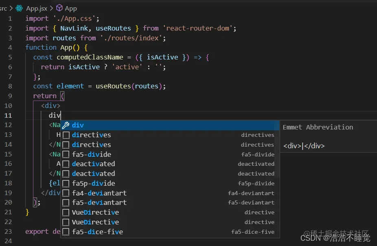
Task: Click the '<div>|</div>' Emmet preview text
Action: [304, 146]
